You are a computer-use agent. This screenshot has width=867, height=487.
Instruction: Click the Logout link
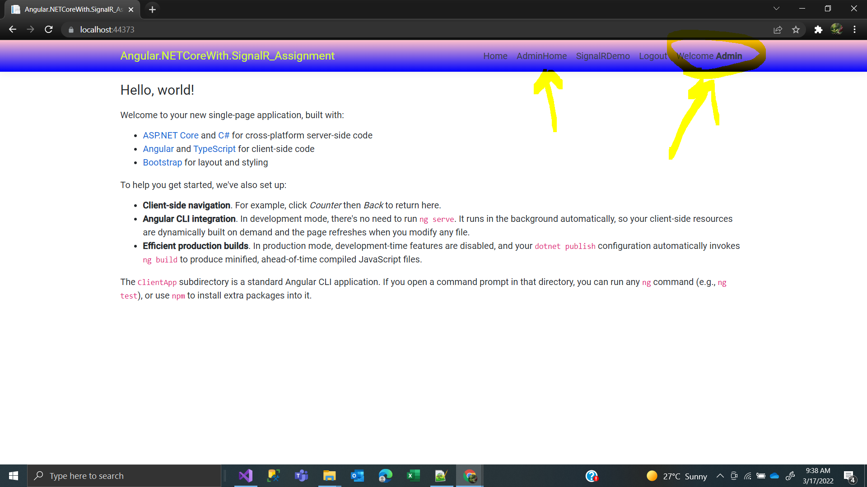[653, 56]
